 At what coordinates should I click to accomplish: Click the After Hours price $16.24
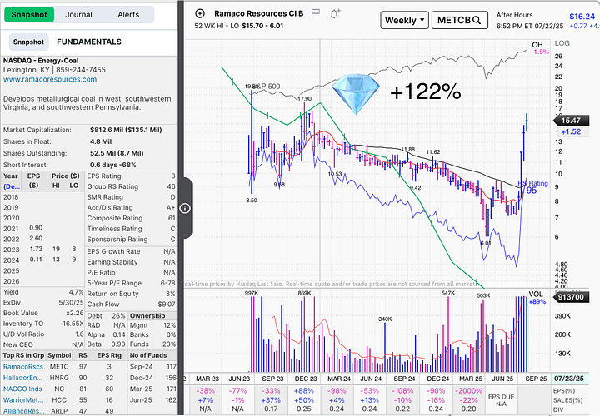[x=582, y=17]
